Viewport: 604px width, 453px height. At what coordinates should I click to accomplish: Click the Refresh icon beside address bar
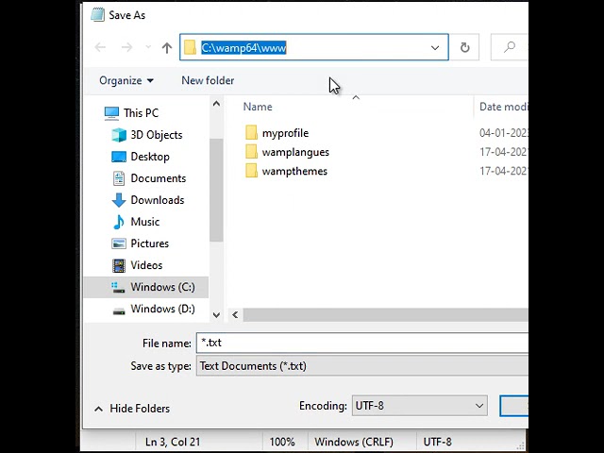coord(464,47)
